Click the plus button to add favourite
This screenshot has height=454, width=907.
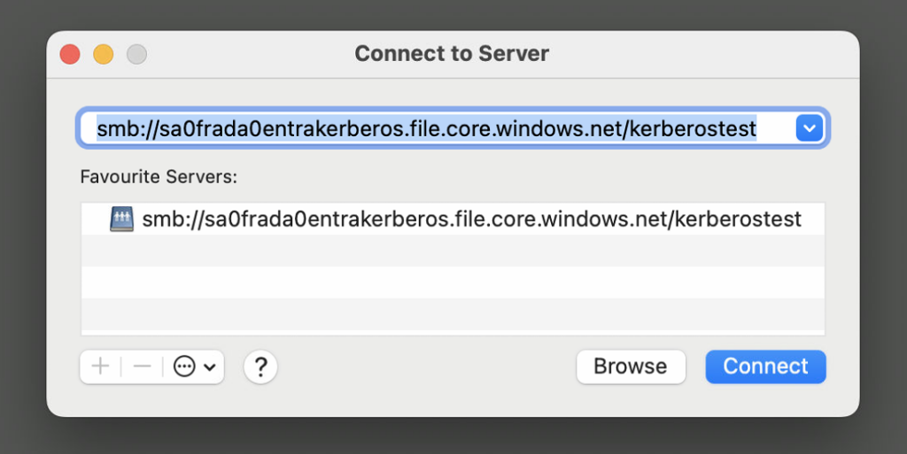click(100, 366)
